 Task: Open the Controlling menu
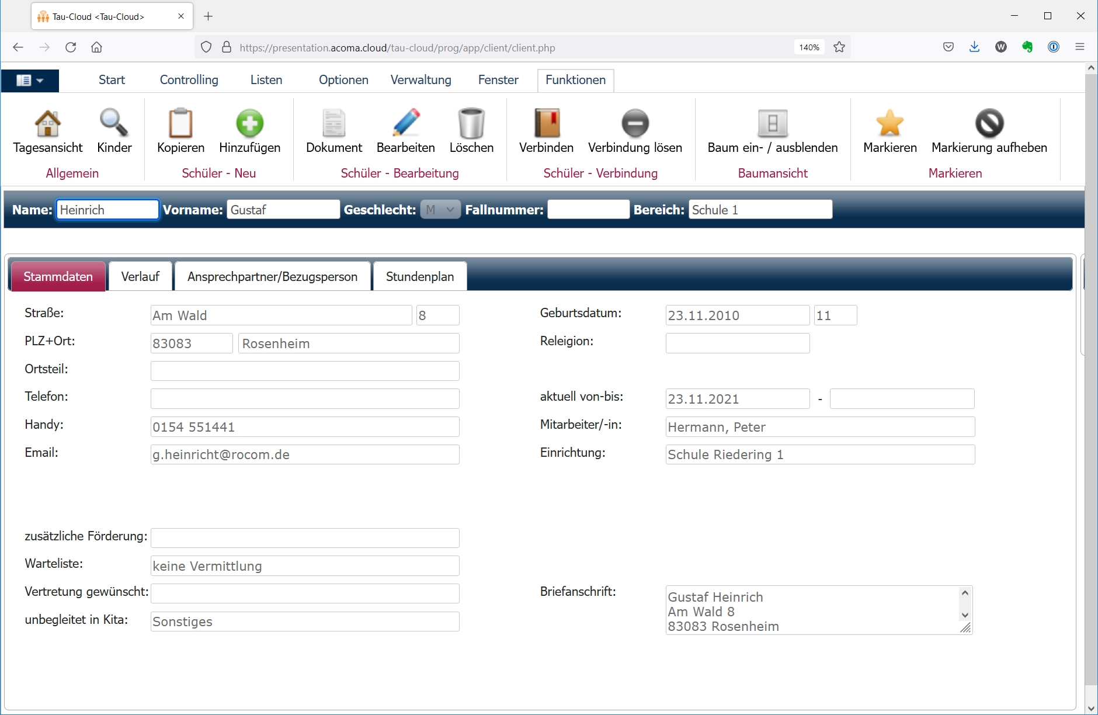pyautogui.click(x=189, y=80)
